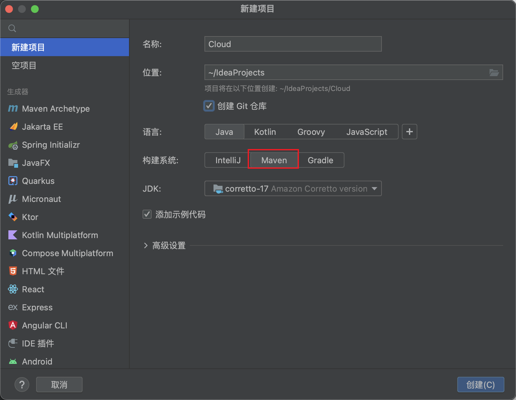This screenshot has height=400, width=516.
Task: Click the 创建(C) button
Action: 481,385
